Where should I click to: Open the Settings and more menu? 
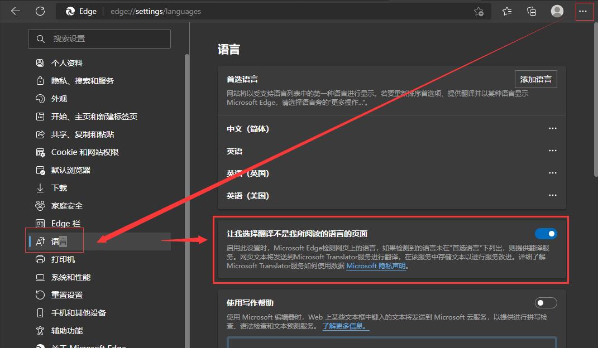pos(583,11)
